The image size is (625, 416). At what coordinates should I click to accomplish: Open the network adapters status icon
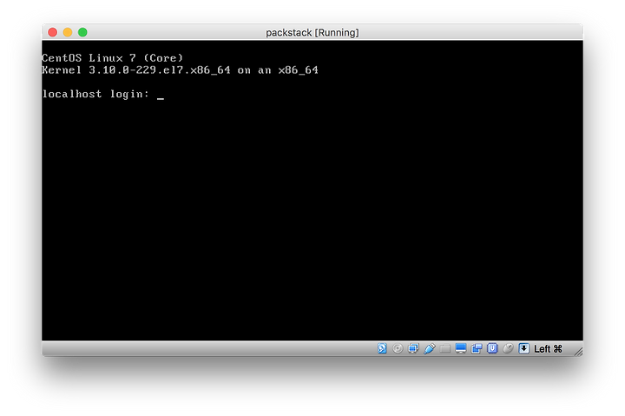413,348
